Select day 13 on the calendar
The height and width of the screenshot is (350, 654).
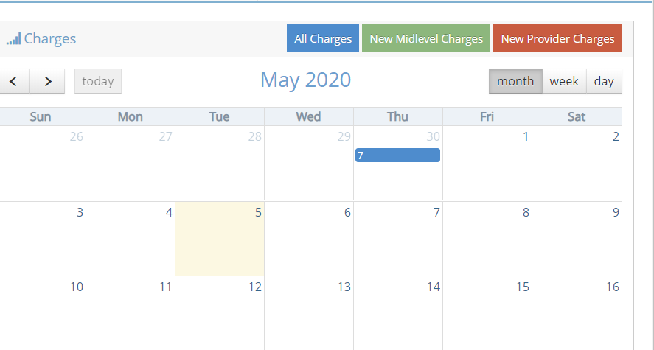pyautogui.click(x=309, y=313)
